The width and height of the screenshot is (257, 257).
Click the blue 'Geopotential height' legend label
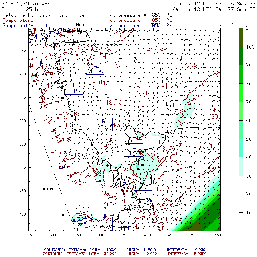[29, 26]
